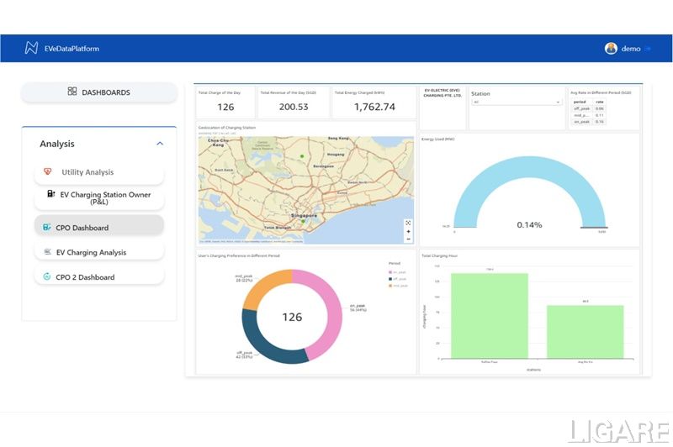
Task: Click the EVeDataPlatform logo icon
Action: [31, 48]
